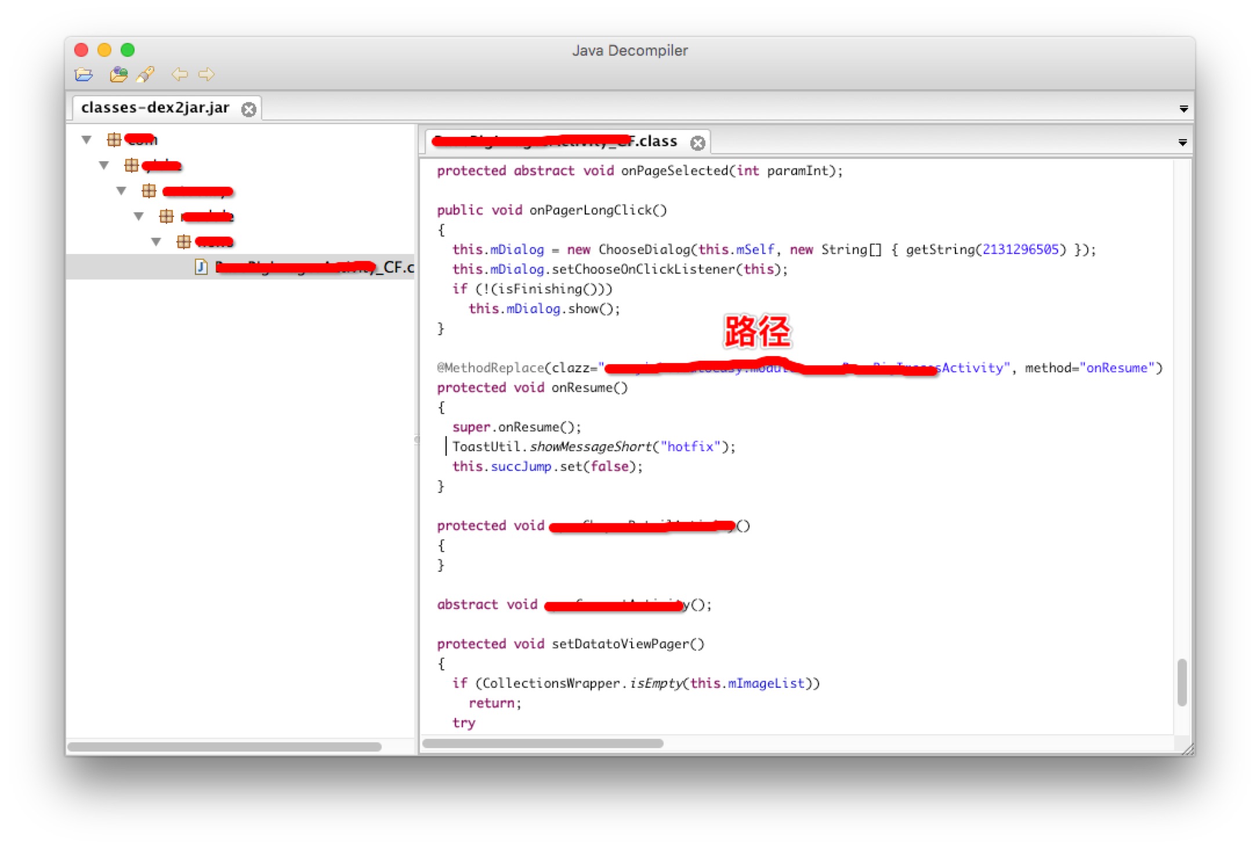
Task: Close the _CF.class editor tab
Action: (x=698, y=143)
